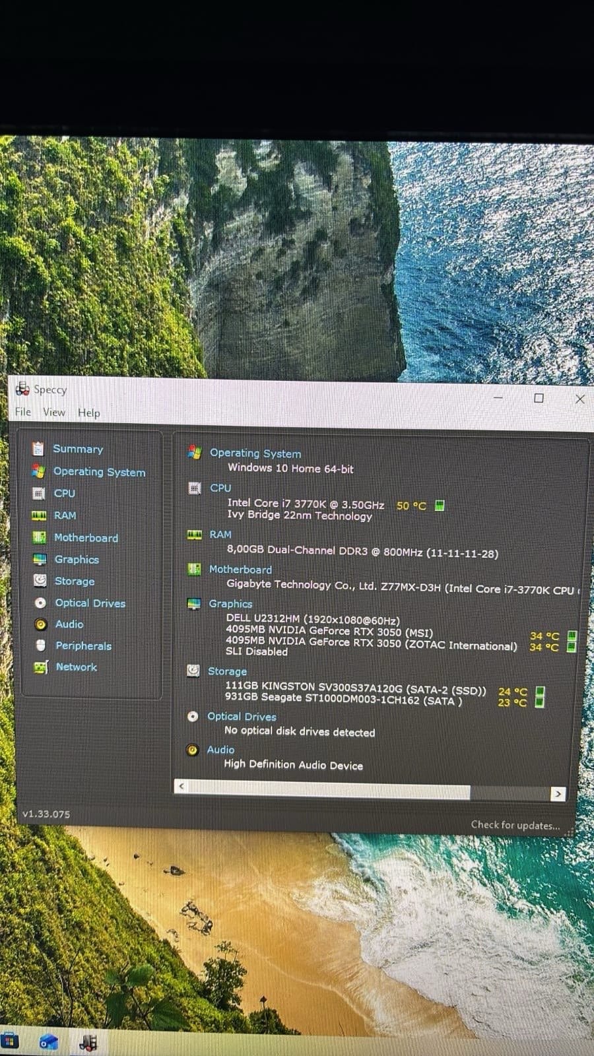Click the Kingston SSD temperature indicator
The image size is (594, 1056).
[x=540, y=692]
